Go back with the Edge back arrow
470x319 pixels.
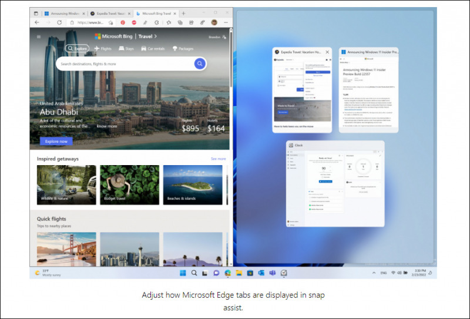tap(37, 22)
